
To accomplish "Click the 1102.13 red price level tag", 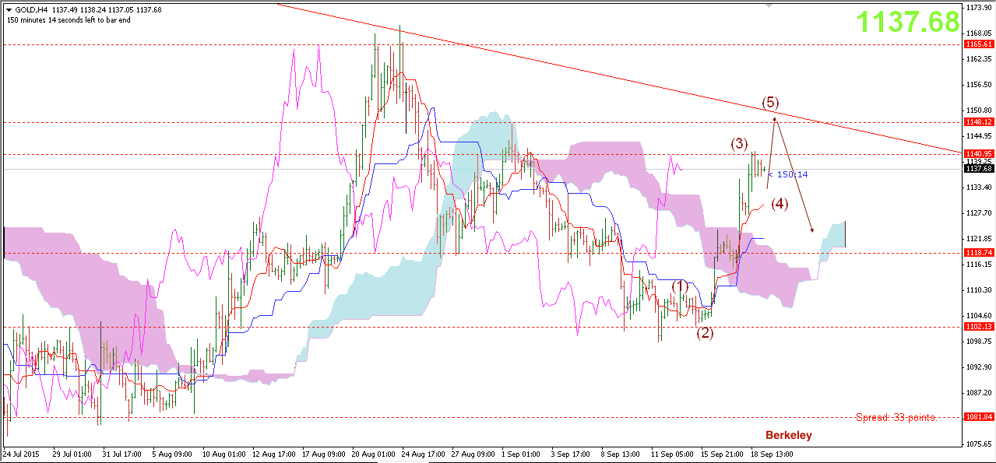I will [x=978, y=327].
